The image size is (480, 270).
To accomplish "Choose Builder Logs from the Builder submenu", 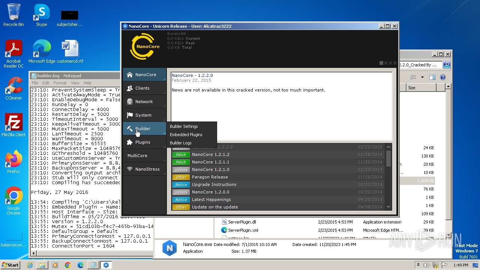I will pos(180,143).
